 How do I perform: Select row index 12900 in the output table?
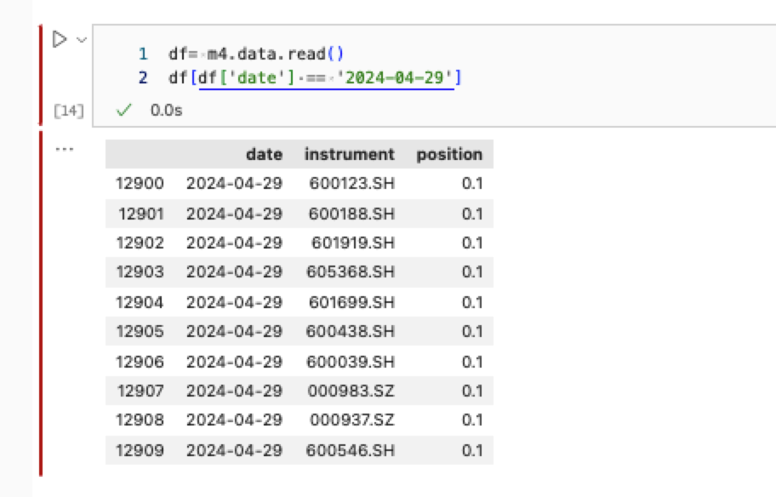(140, 183)
